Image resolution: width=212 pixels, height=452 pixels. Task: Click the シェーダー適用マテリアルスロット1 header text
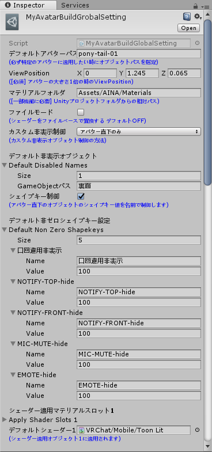(x=61, y=410)
